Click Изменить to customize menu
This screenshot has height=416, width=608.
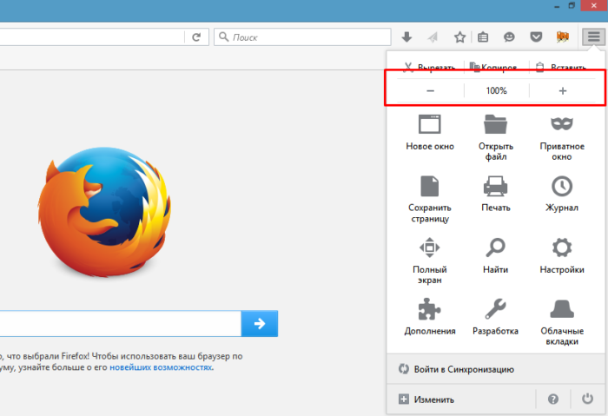426,399
